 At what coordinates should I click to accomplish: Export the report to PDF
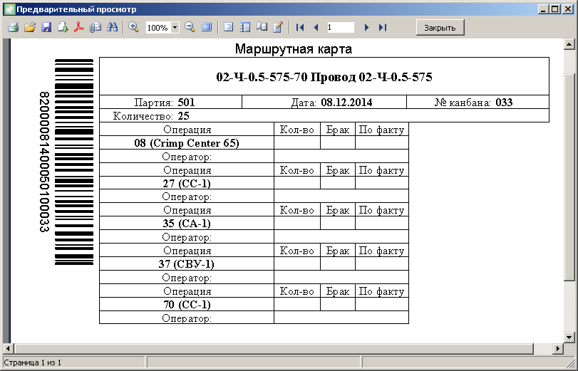(79, 27)
